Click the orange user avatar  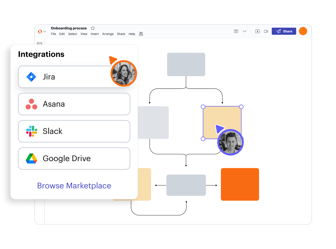click(x=303, y=31)
